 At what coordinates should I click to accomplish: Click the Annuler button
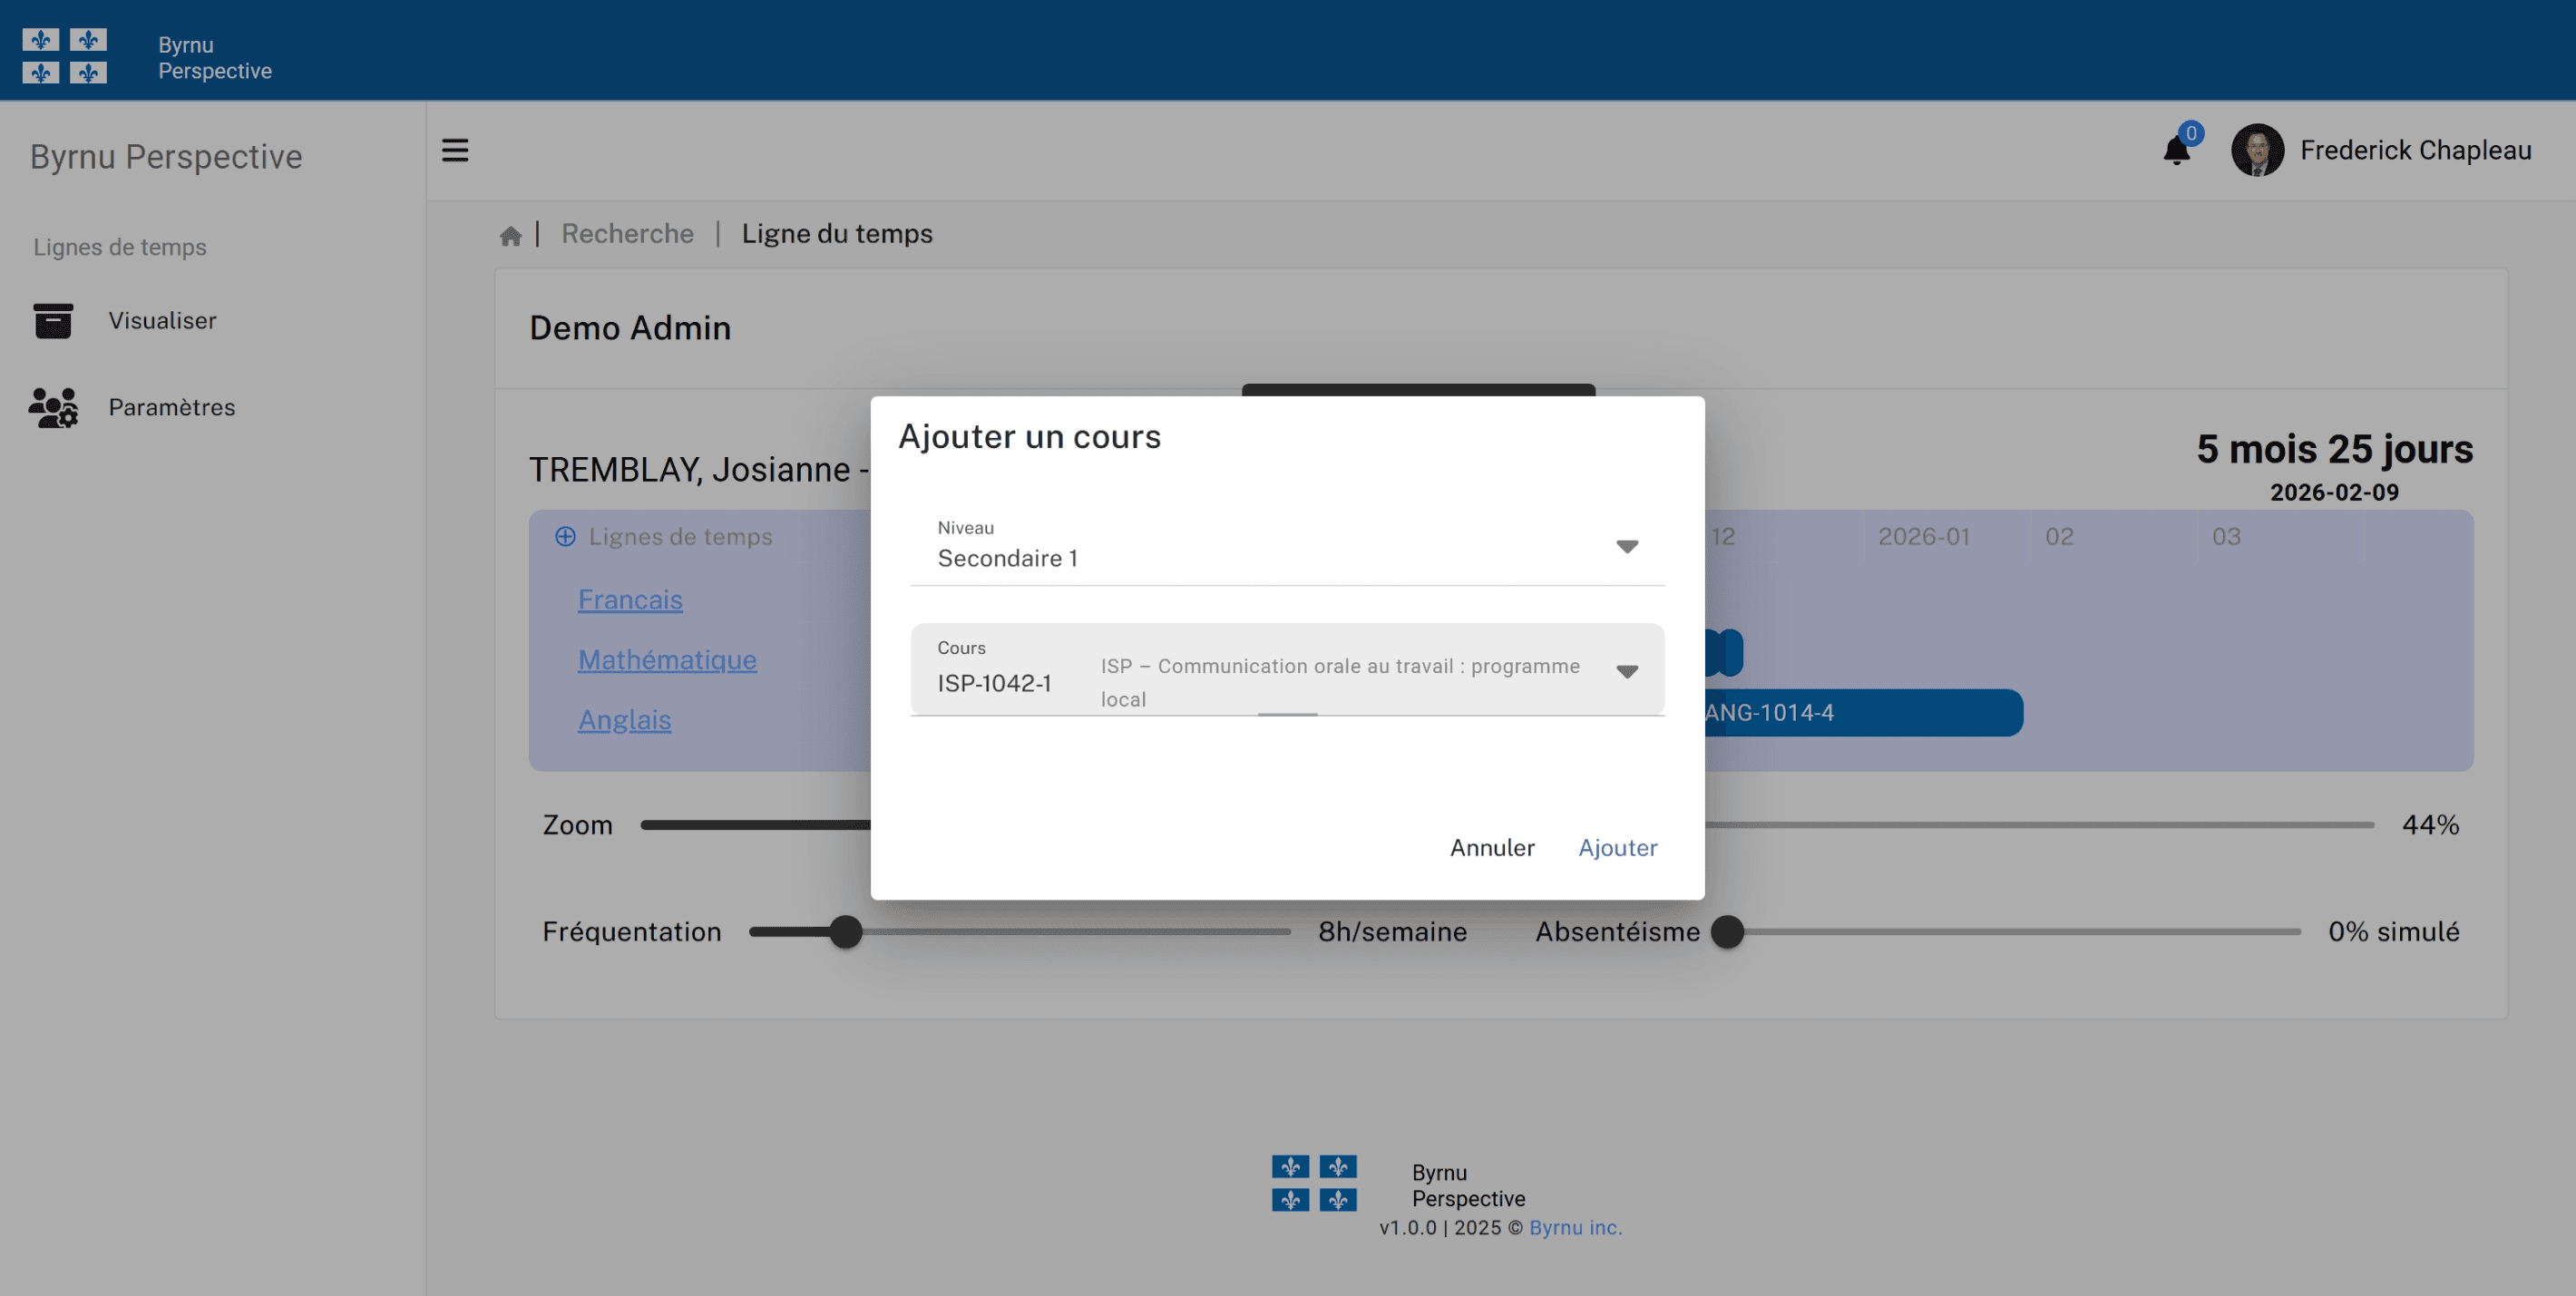pos(1491,848)
